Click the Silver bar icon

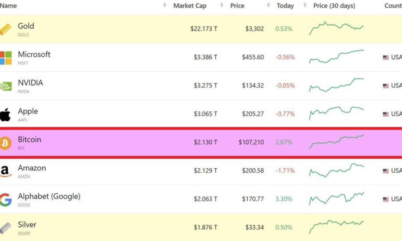5,228
